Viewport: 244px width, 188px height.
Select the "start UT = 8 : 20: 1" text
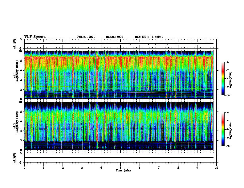pos(149,37)
